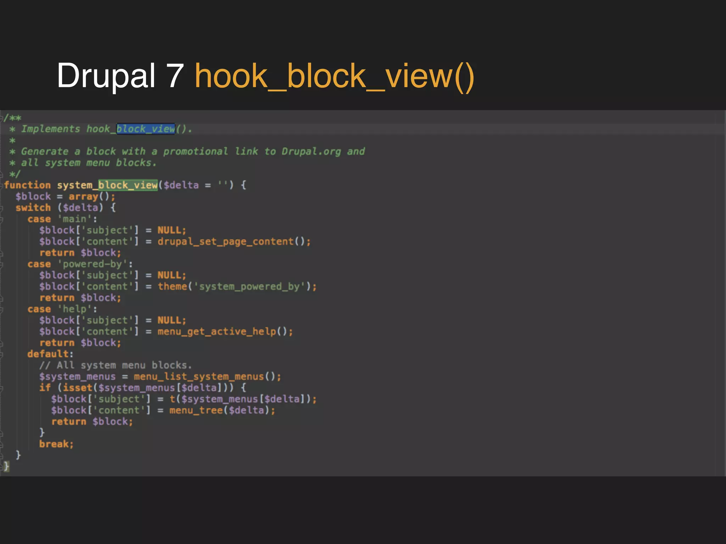
Task: Click the 'menu_tree($delta);' call
Action: pyautogui.click(x=222, y=410)
